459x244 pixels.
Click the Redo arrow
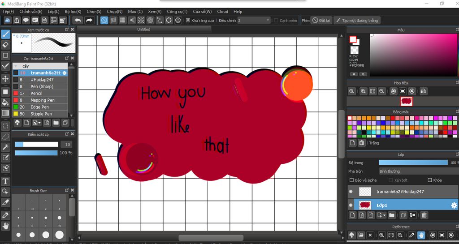(89, 20)
